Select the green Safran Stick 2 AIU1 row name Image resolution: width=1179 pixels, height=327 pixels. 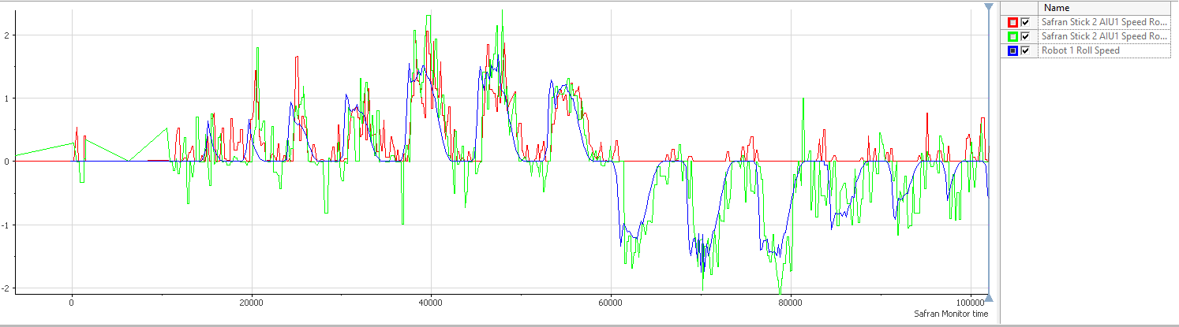[x=1103, y=36]
